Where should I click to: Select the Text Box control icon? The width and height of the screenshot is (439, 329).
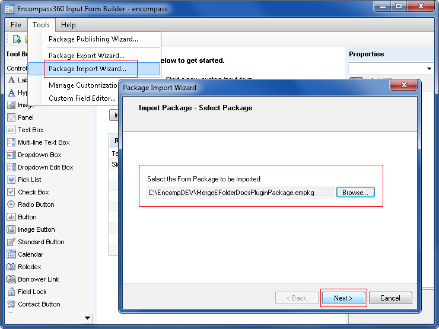tap(11, 130)
